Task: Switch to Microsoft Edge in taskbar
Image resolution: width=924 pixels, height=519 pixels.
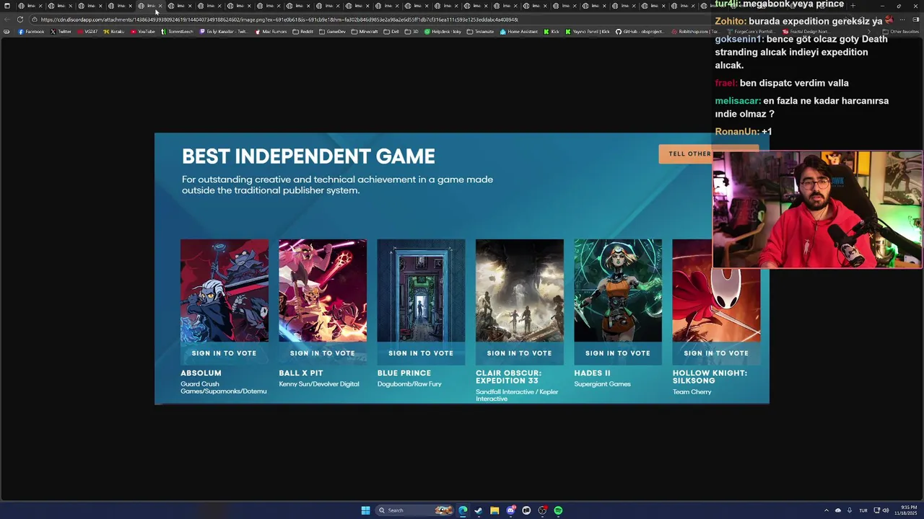Action: pos(463,510)
